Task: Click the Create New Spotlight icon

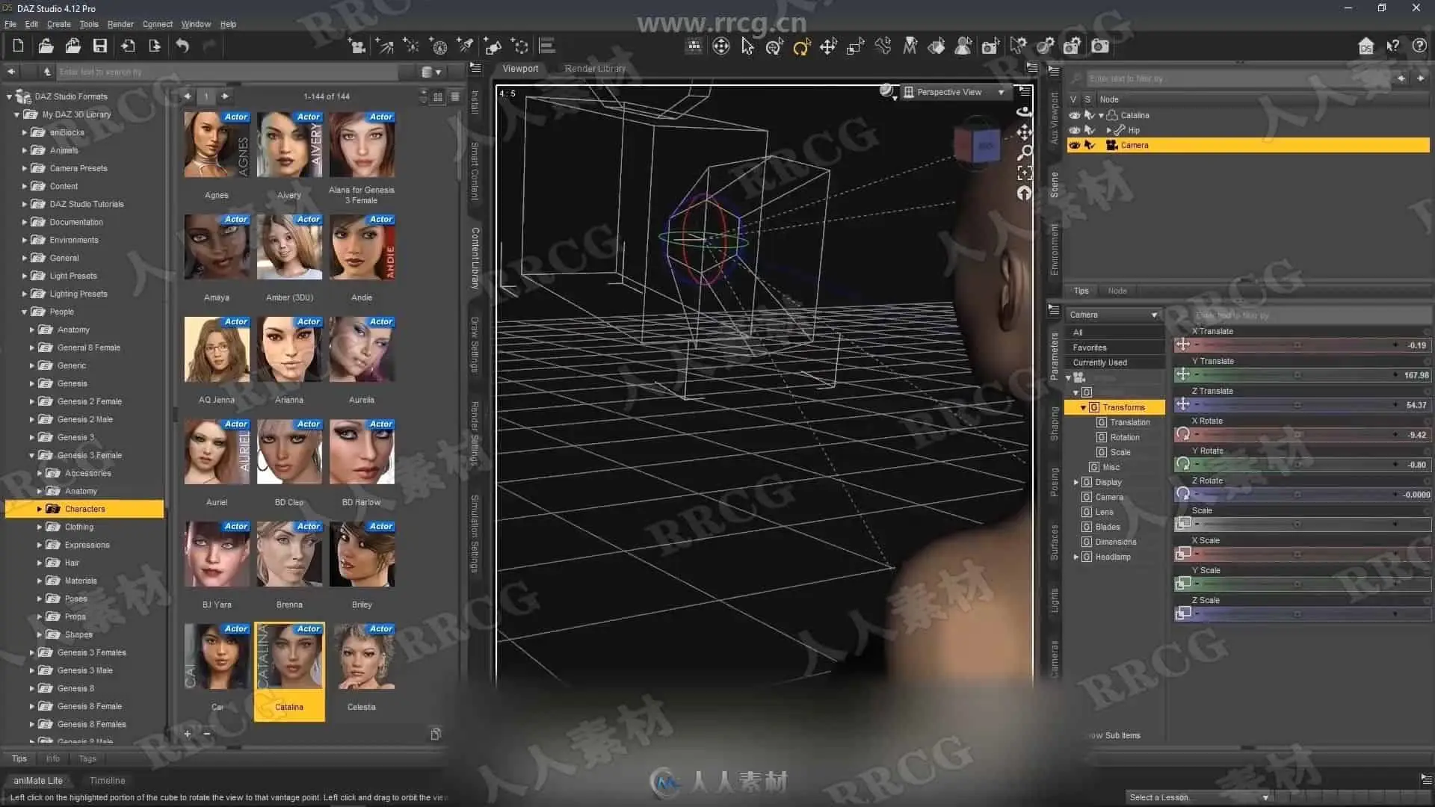Action: (466, 46)
